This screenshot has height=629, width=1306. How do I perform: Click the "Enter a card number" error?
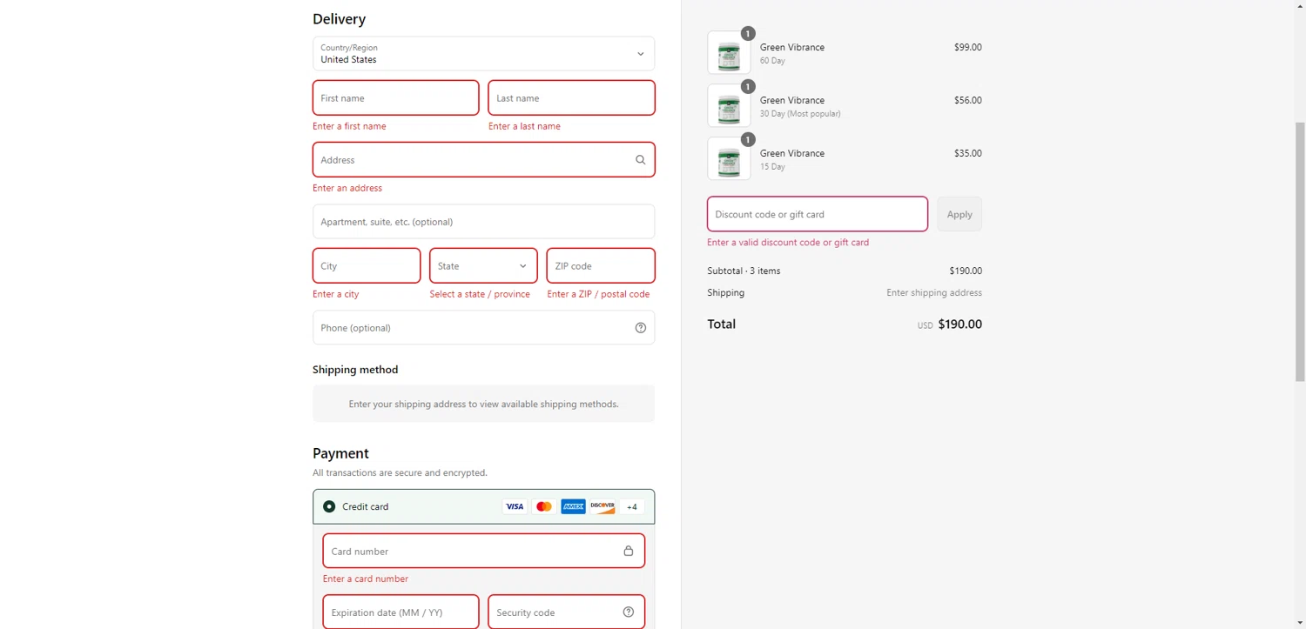tap(366, 579)
